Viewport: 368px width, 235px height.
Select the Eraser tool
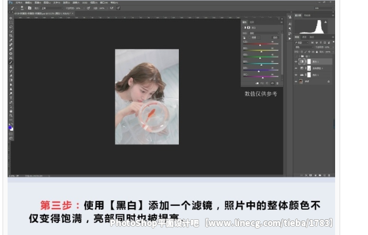click(11, 76)
